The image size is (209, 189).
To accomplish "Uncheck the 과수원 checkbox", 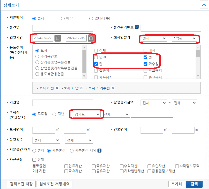I will [x=145, y=64].
